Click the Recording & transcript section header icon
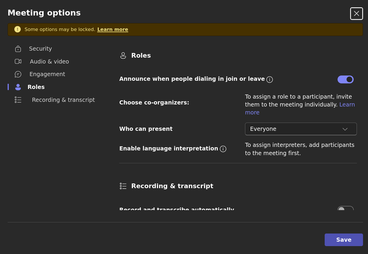 [123, 186]
